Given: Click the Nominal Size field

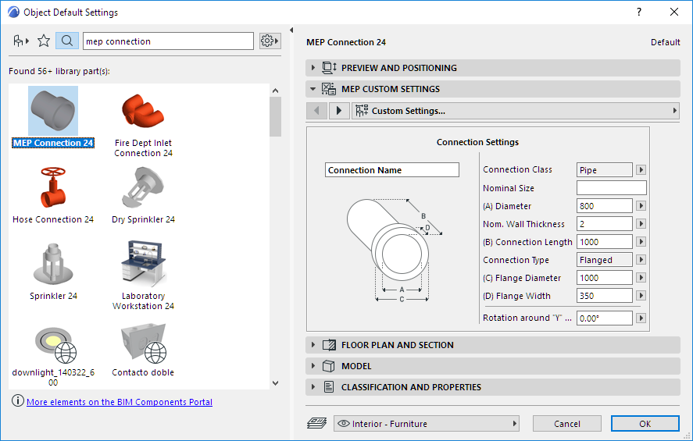Looking at the screenshot, I should 611,187.
